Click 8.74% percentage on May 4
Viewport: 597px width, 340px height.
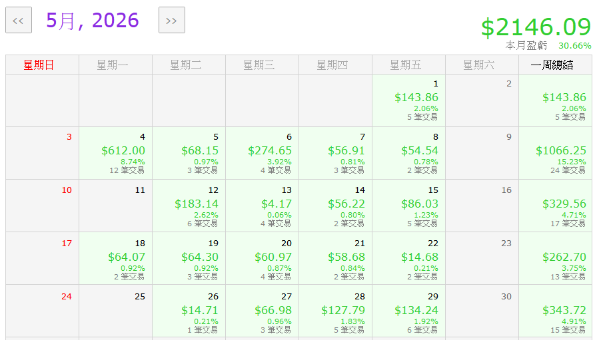click(133, 162)
